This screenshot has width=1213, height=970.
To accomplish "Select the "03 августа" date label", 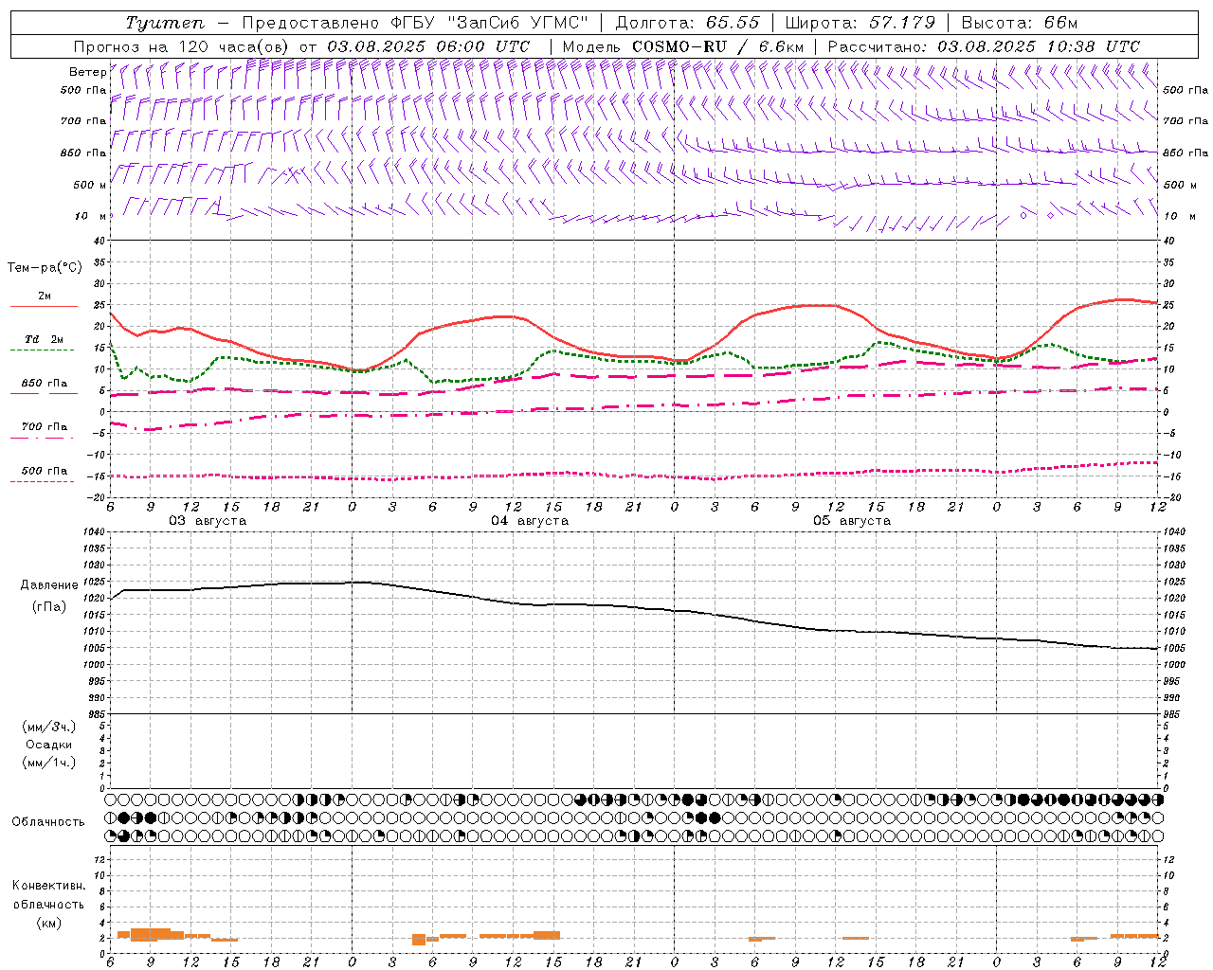I will pos(208,521).
